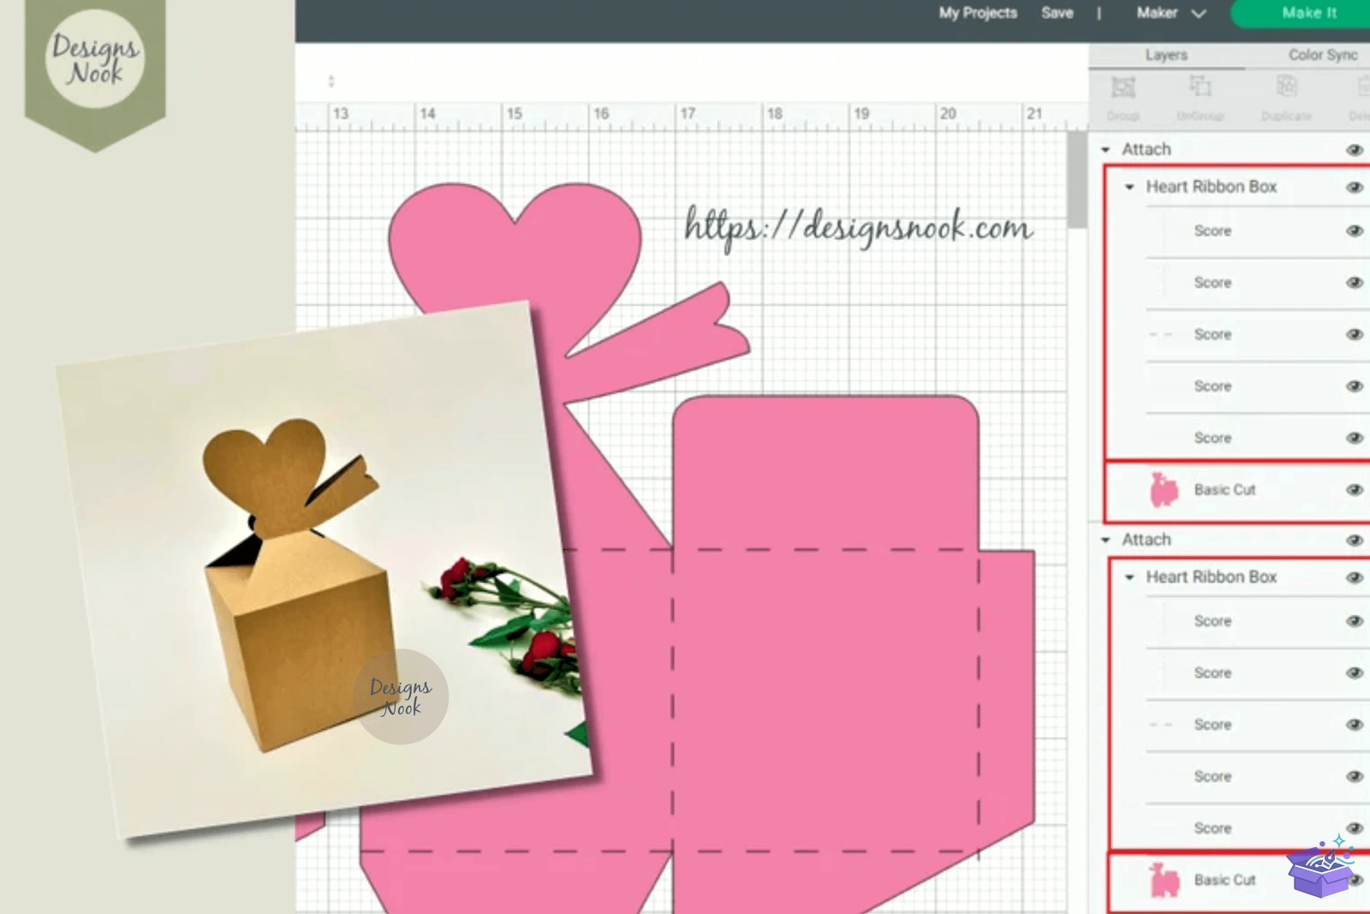Toggle visibility of the first Attach group
The image size is (1370, 914).
[1355, 150]
